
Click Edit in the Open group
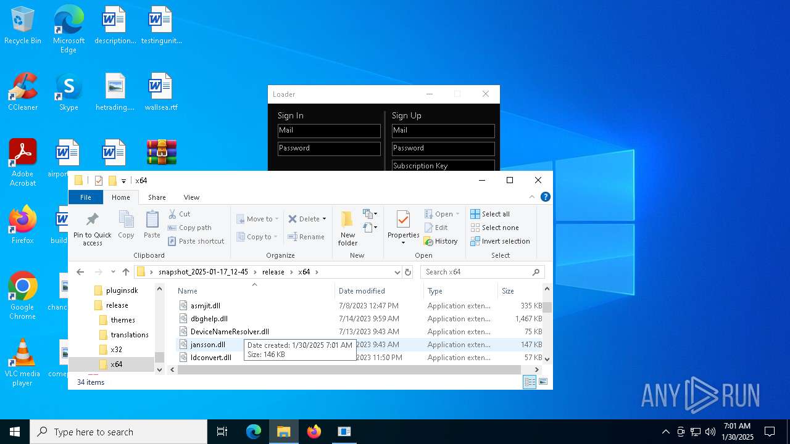click(x=436, y=228)
